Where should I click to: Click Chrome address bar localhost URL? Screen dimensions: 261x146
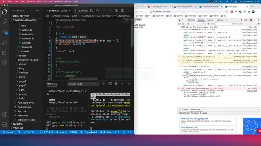[162, 12]
